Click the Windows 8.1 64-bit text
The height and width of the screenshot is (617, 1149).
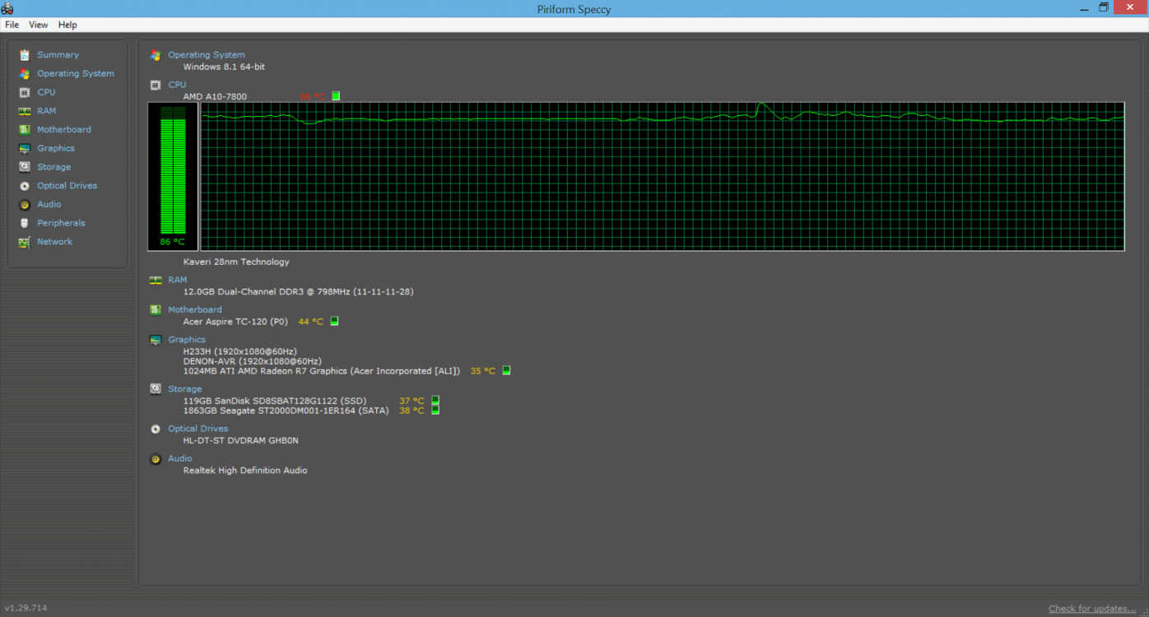click(224, 67)
